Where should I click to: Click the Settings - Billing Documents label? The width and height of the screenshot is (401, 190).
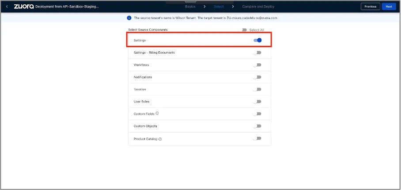[154, 53]
